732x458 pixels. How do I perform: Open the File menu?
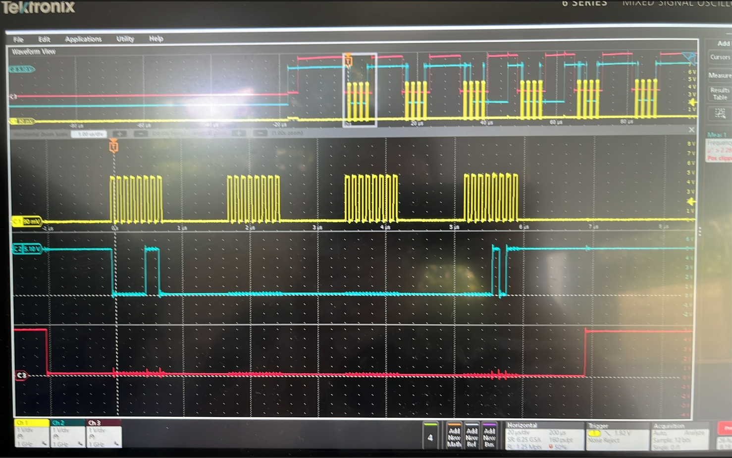click(x=18, y=39)
